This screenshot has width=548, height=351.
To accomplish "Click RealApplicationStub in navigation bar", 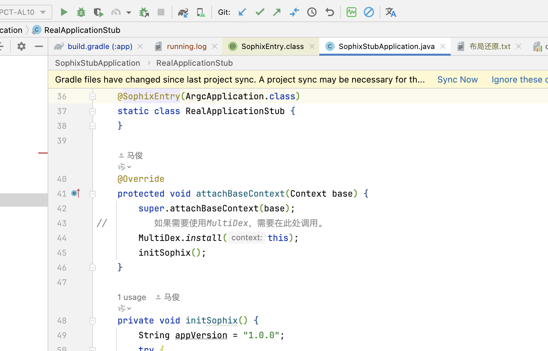I will pyautogui.click(x=82, y=30).
